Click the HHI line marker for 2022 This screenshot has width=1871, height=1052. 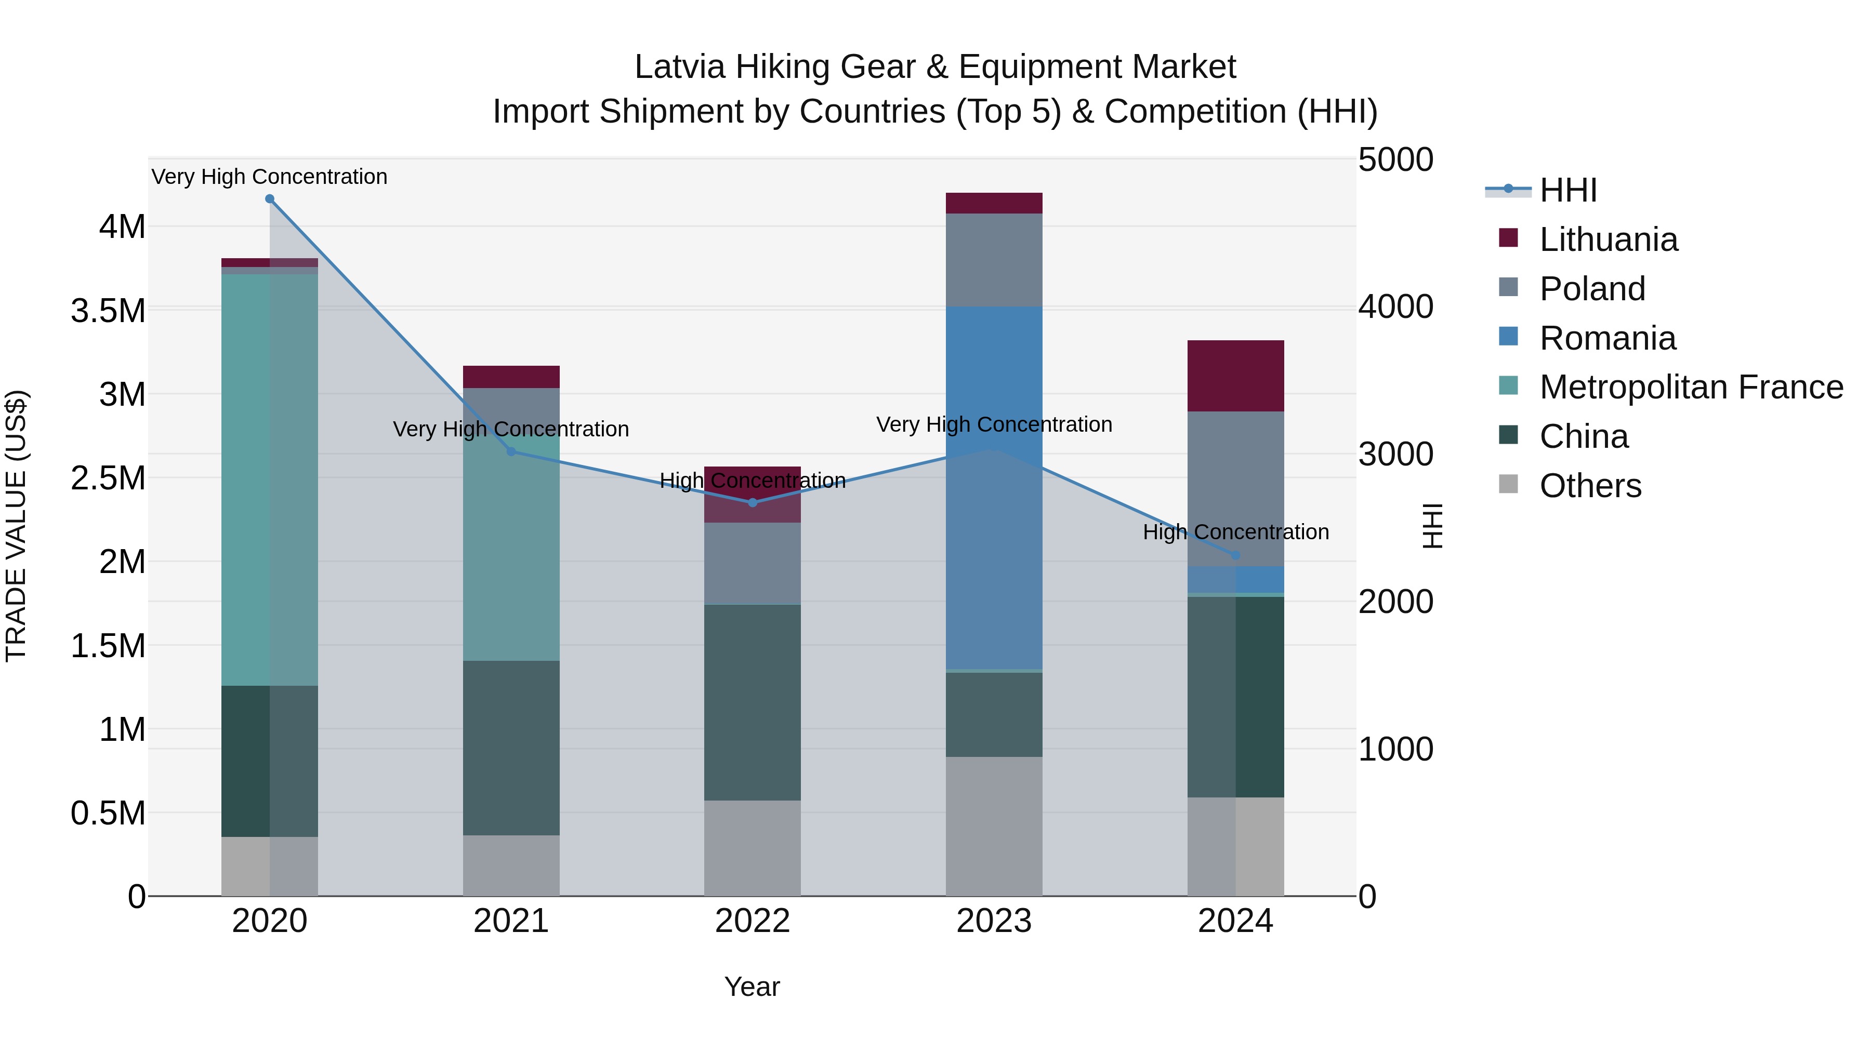753,502
